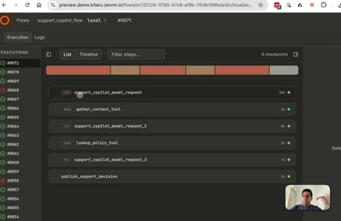Click the Filter steps input field

tap(136, 54)
